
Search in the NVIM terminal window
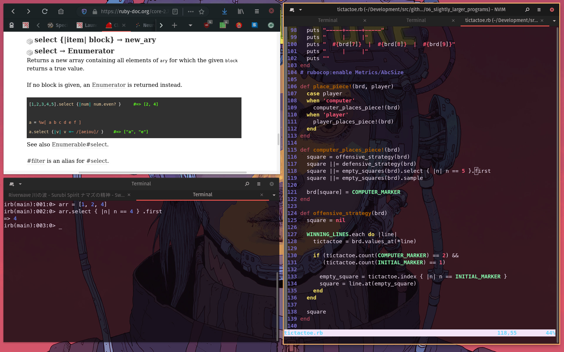[527, 10]
